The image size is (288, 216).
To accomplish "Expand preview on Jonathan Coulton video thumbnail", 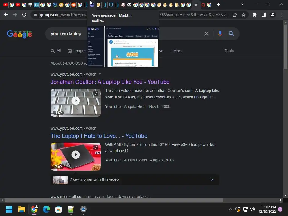I will click(x=96, y=93).
